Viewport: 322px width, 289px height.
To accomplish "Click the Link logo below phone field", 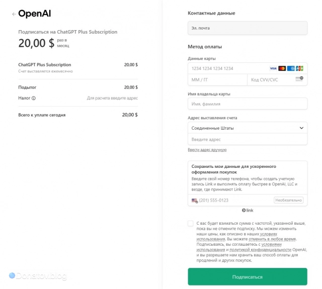I will pyautogui.click(x=248, y=210).
